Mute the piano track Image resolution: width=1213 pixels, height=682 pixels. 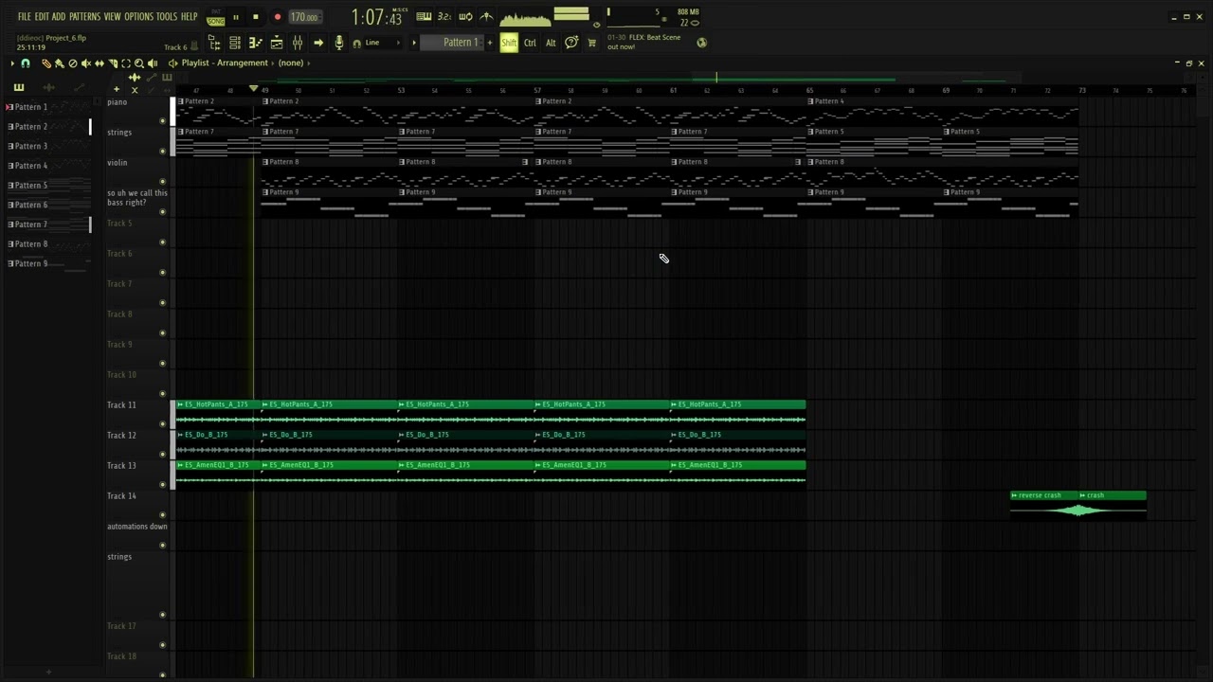[162, 121]
